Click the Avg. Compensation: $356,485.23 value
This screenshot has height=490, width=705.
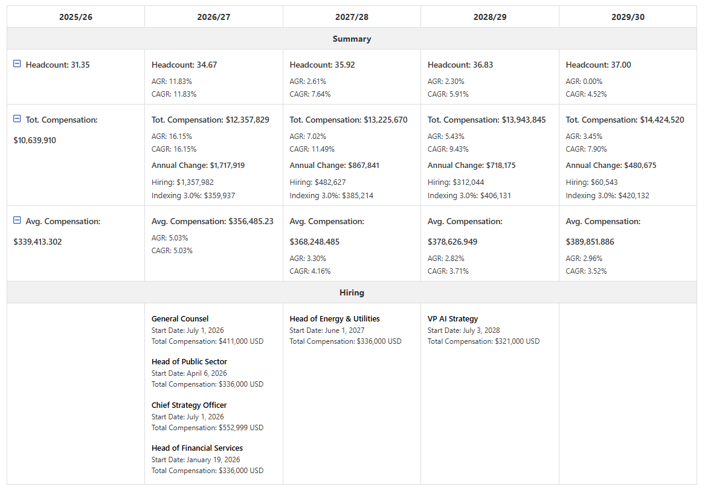click(x=212, y=221)
